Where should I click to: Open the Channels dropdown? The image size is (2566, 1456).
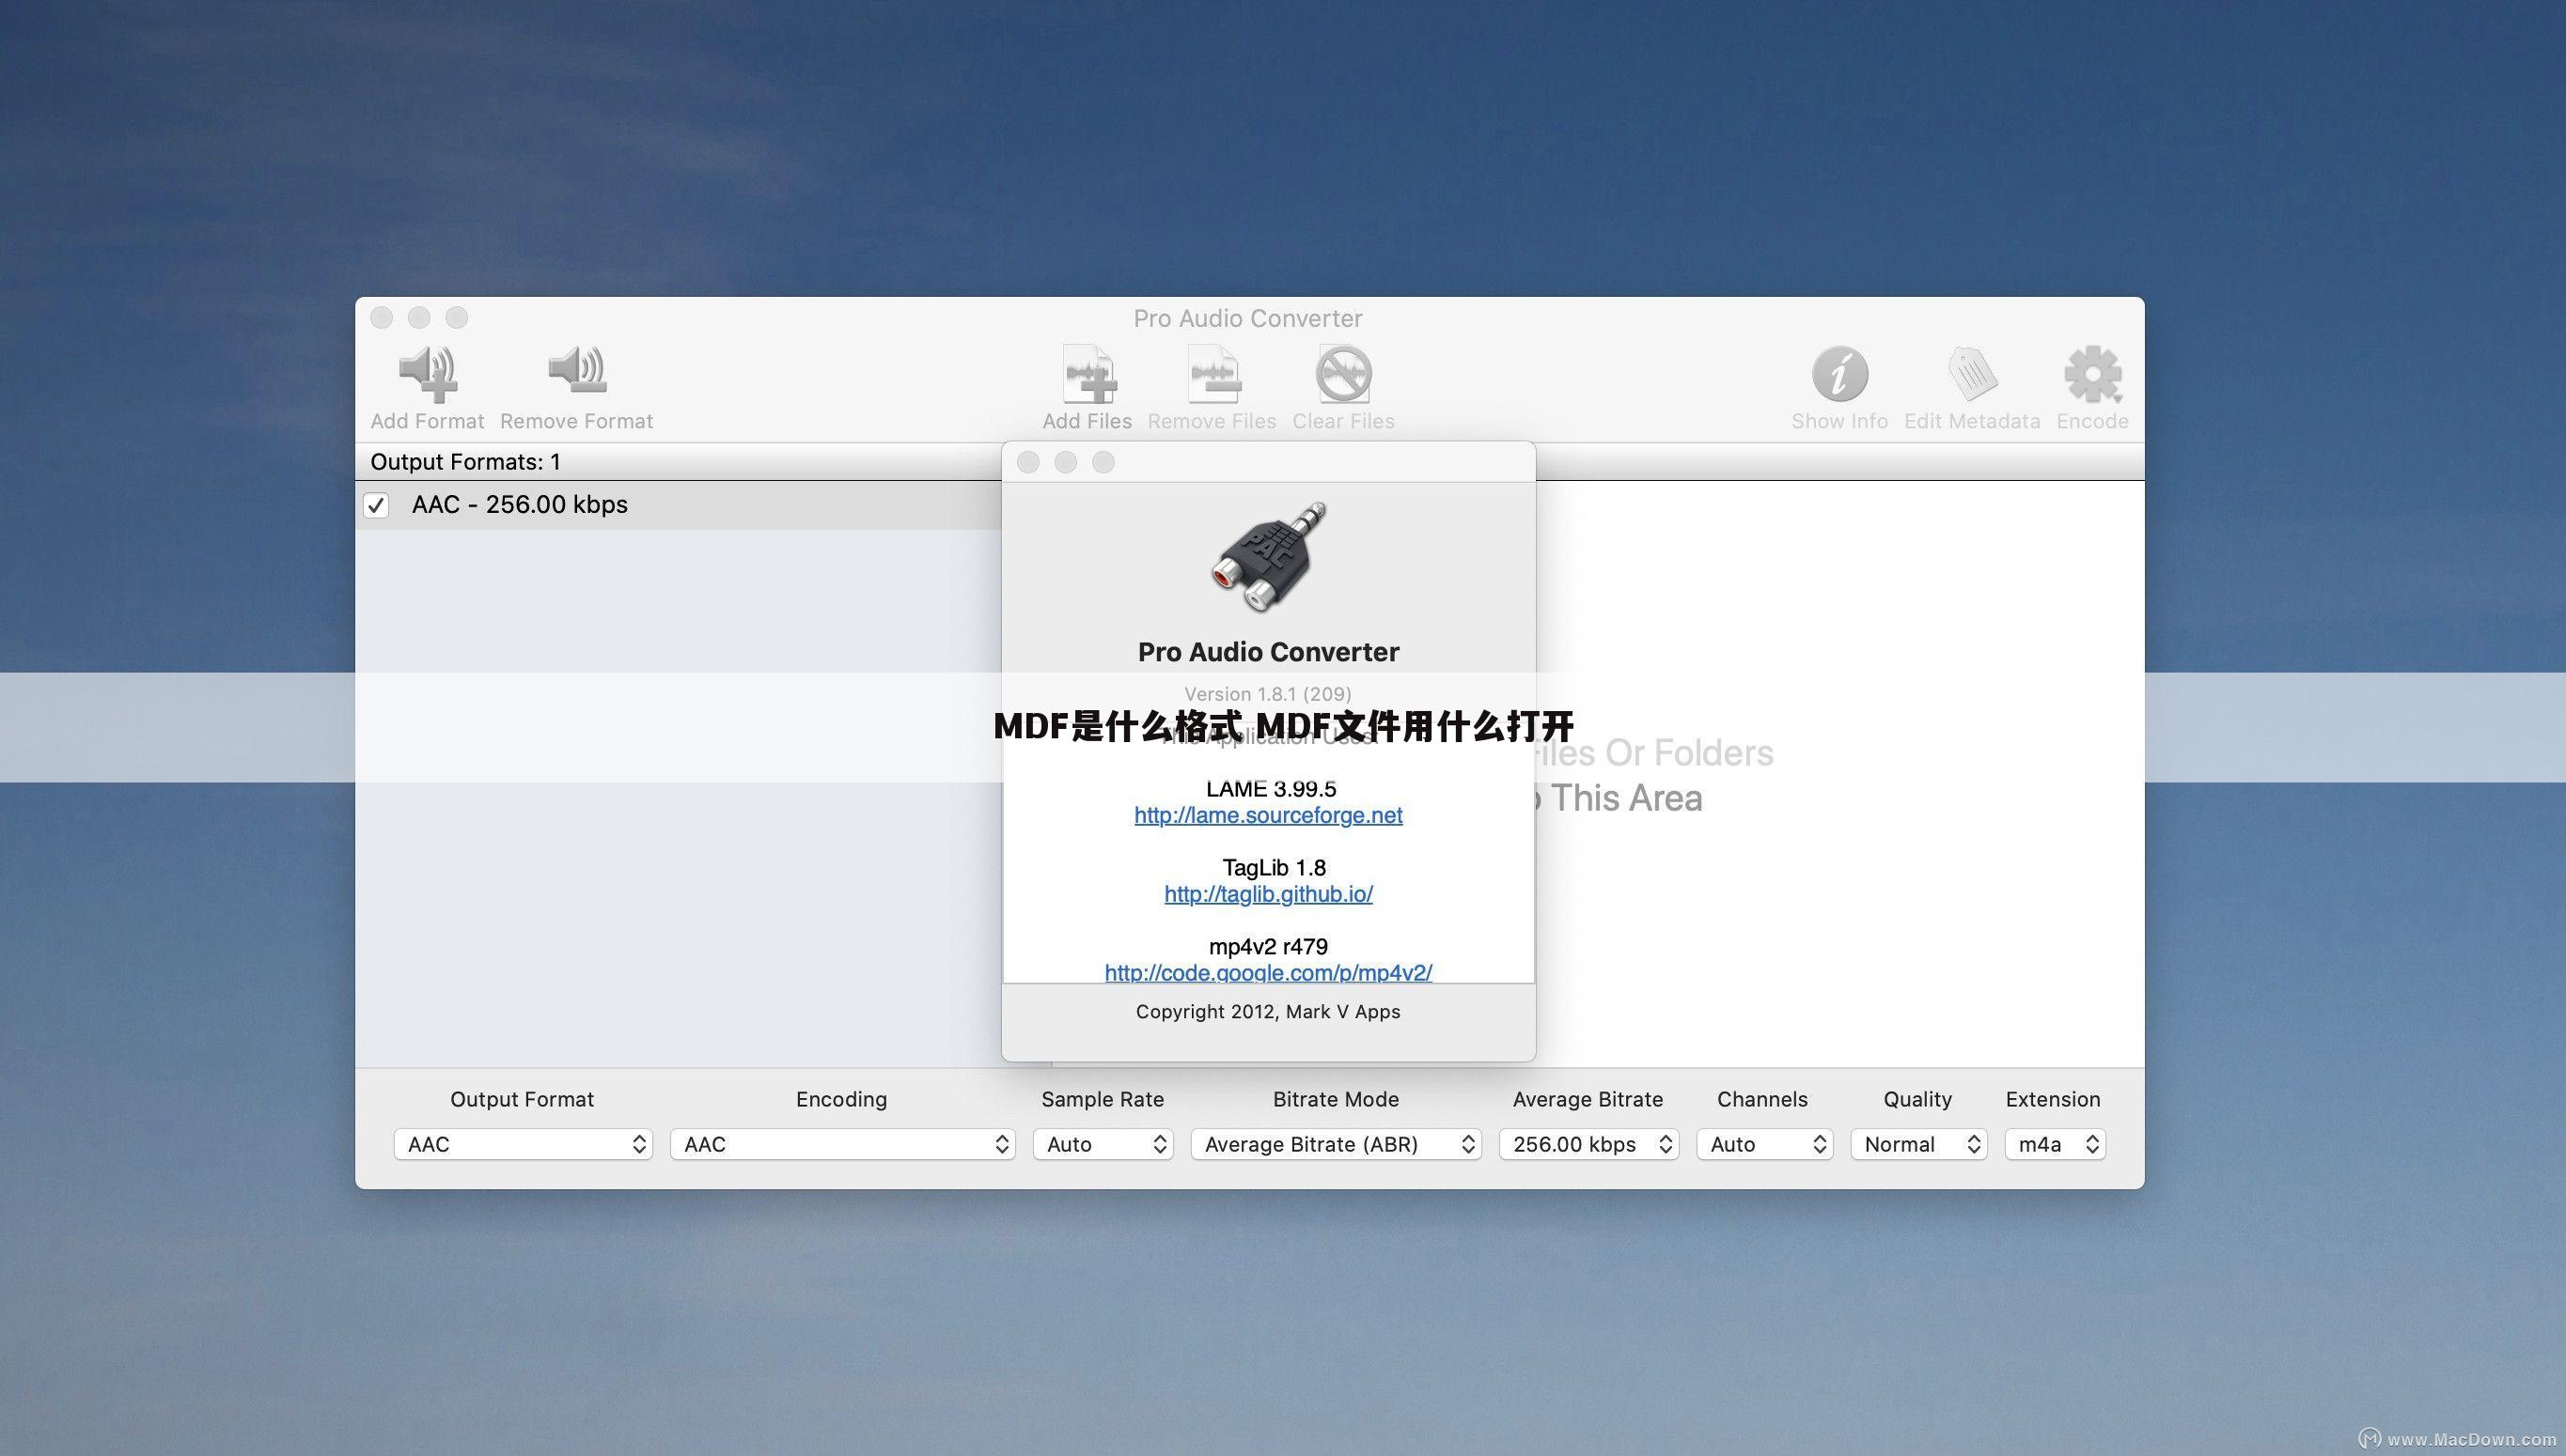click(x=1764, y=1144)
